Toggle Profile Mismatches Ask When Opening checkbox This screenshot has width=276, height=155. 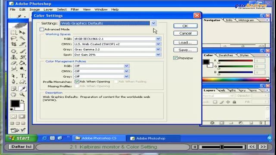tap(77, 81)
